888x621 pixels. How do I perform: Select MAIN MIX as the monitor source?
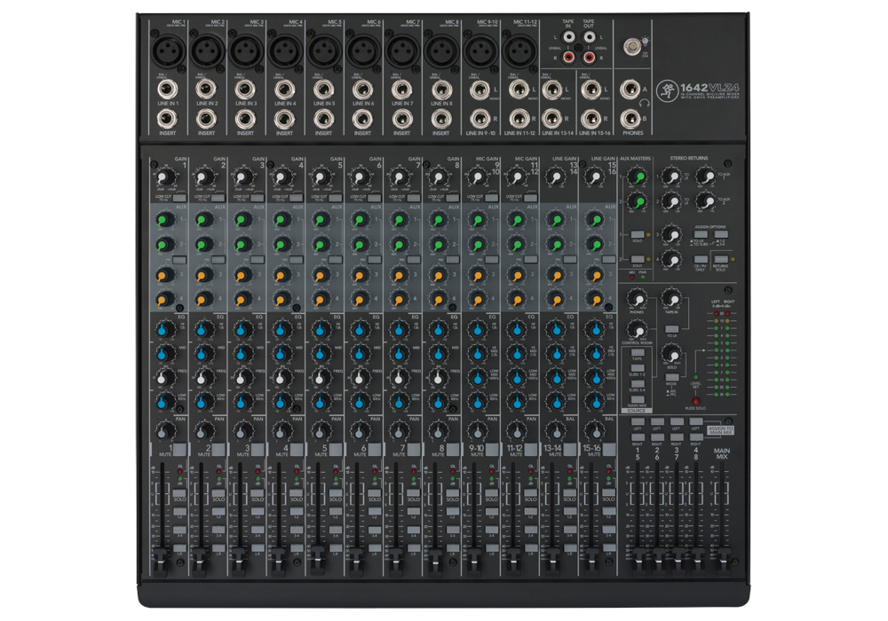(637, 399)
